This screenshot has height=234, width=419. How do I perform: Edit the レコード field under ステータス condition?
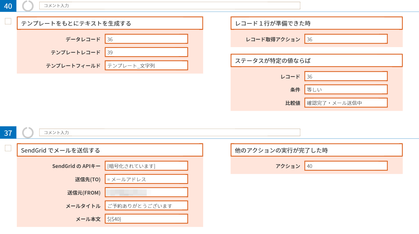[346, 76]
